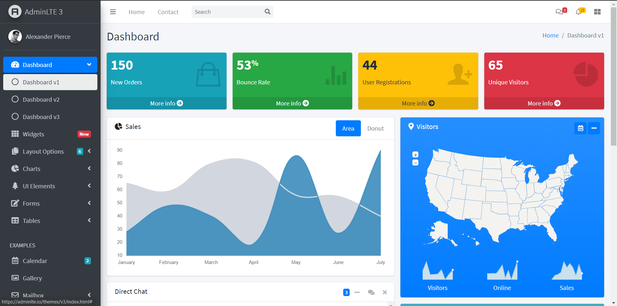
Task: Zoom in on the map with the plus control
Action: pos(415,155)
